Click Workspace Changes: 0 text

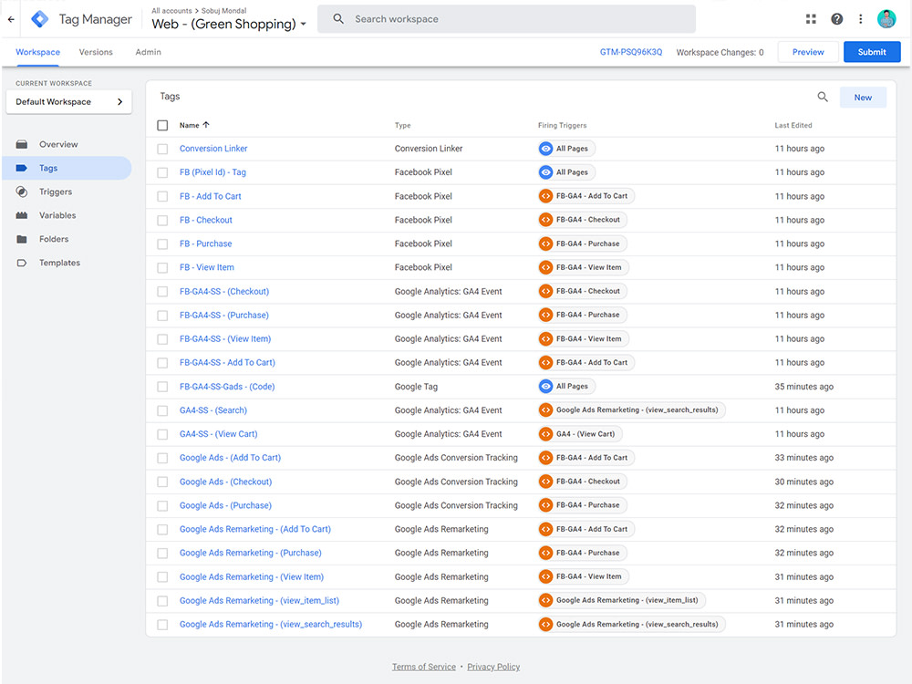coord(720,52)
